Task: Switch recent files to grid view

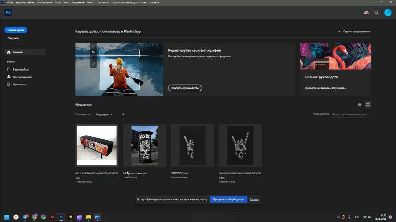Action: (x=368, y=104)
